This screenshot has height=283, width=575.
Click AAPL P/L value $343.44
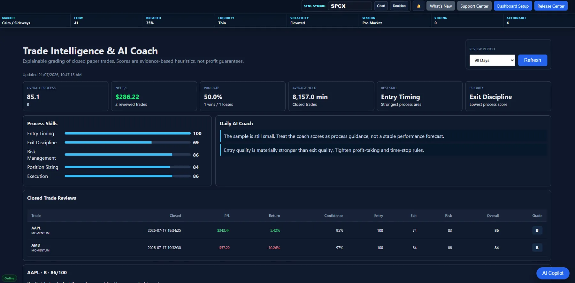tap(223, 230)
